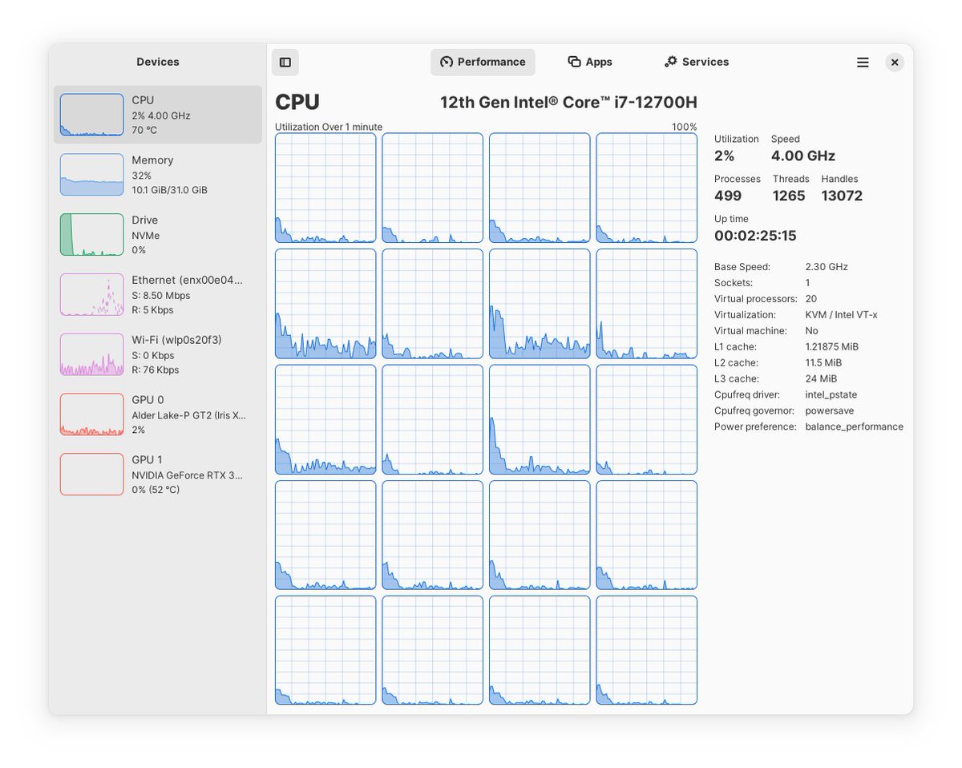Click the 100% graph scale label

[685, 127]
